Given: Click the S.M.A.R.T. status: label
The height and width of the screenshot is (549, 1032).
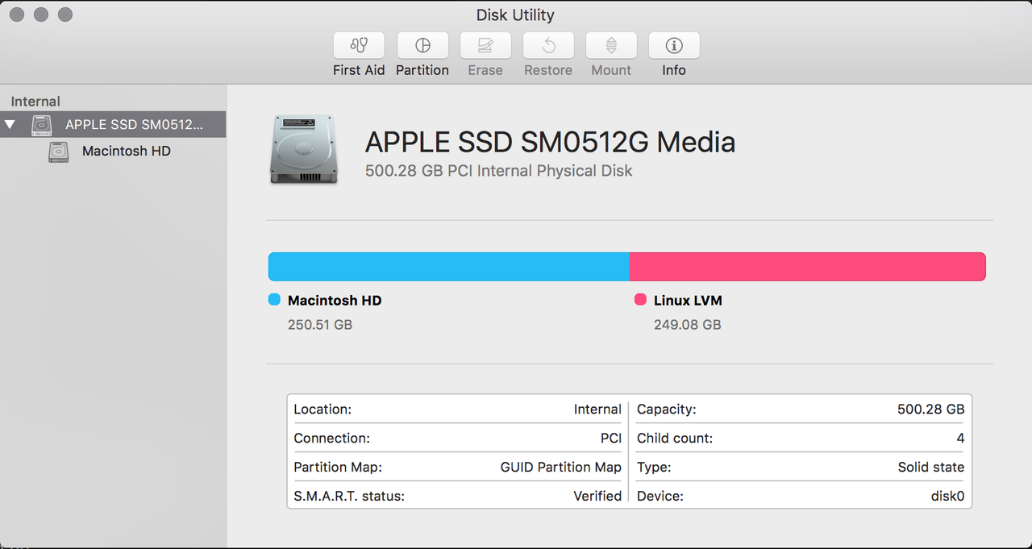Looking at the screenshot, I should (349, 497).
